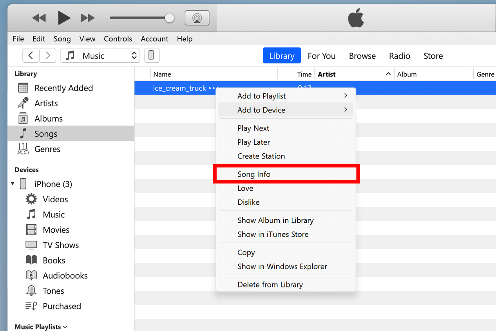Adjust the volume slider knob

click(169, 18)
